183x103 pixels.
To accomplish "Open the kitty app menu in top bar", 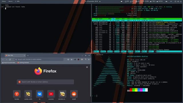I will click(x=17, y=1).
